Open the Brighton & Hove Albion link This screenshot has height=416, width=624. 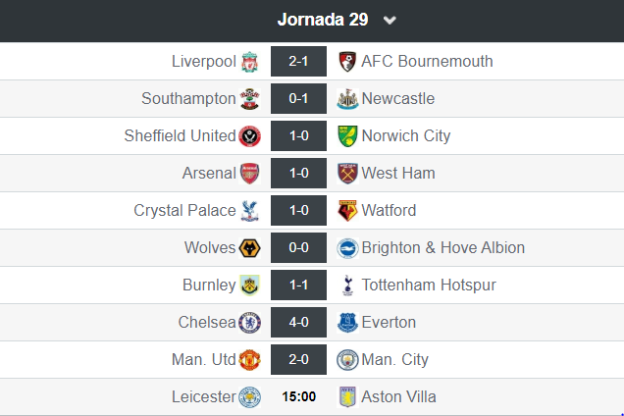442,248
